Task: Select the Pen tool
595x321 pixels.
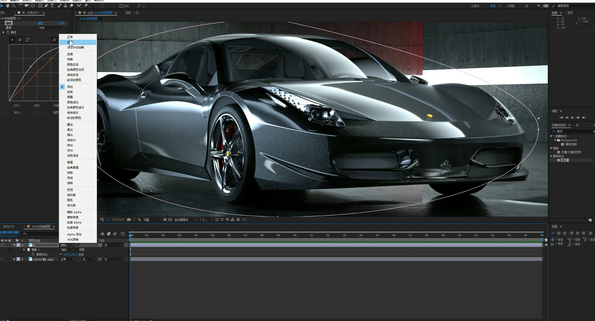Action: [x=46, y=6]
